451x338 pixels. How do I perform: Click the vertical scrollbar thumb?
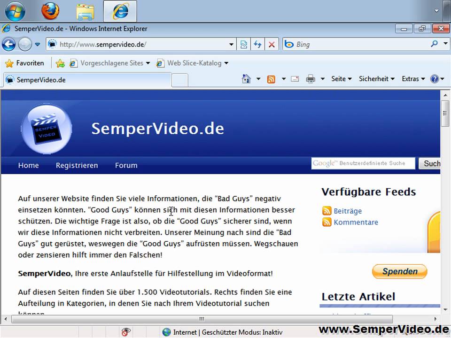pyautogui.click(x=445, y=113)
